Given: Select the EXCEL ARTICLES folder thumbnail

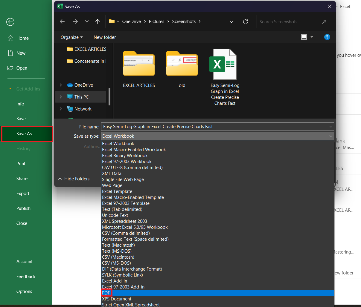Looking at the screenshot, I should tap(139, 68).
